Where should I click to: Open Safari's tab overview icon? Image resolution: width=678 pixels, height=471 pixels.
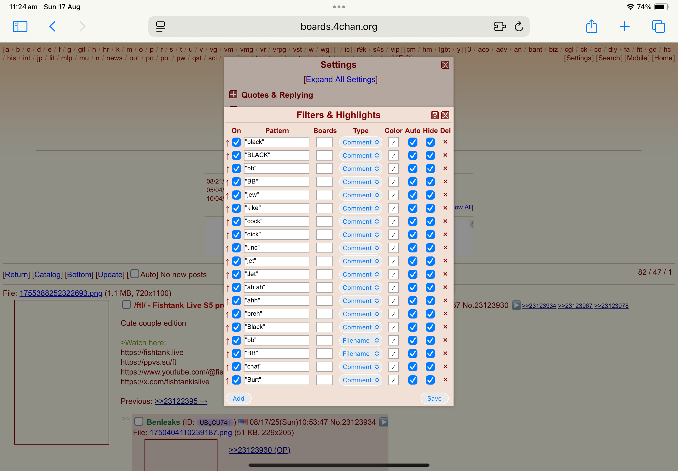click(658, 26)
